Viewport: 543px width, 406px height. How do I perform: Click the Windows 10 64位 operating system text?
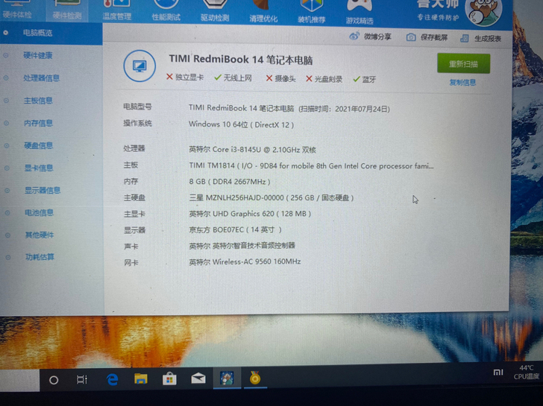coord(242,124)
